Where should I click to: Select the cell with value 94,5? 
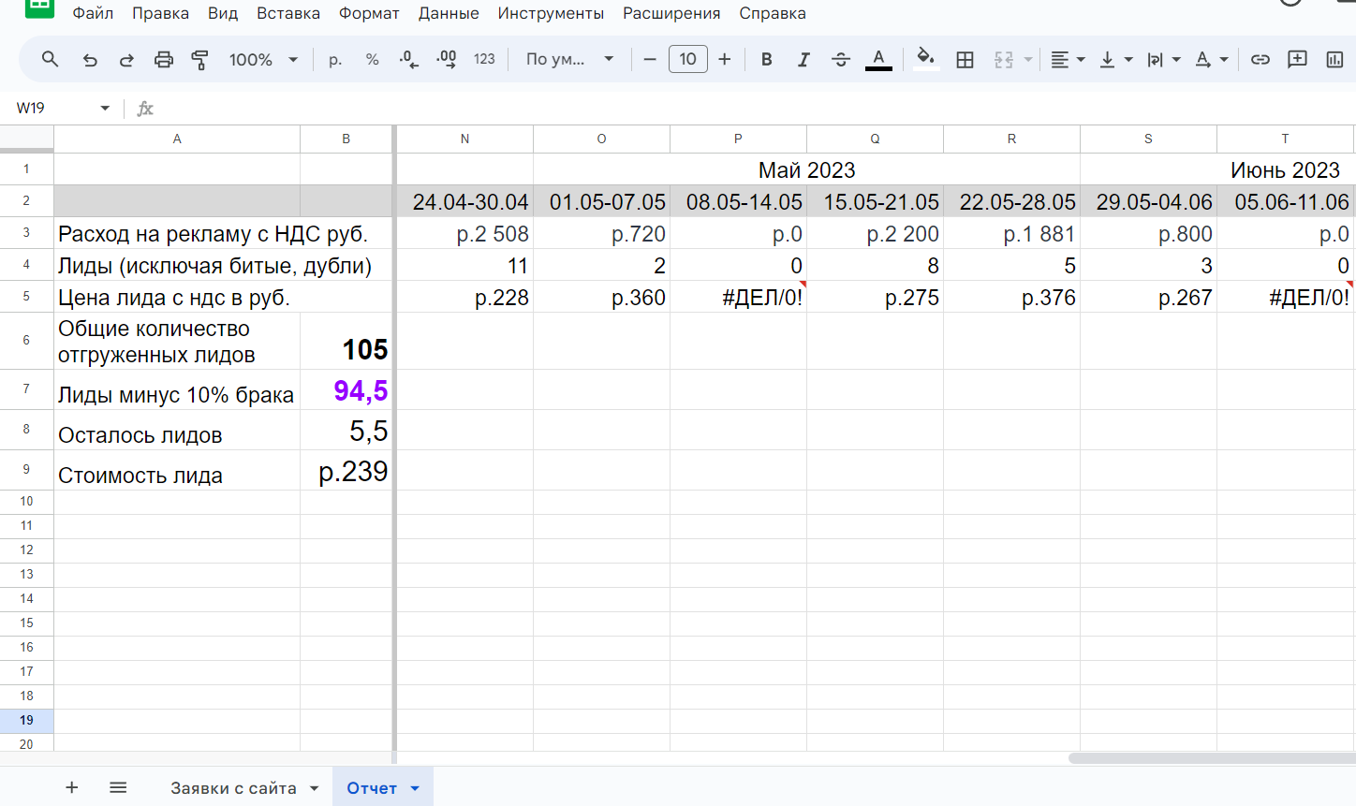click(346, 389)
